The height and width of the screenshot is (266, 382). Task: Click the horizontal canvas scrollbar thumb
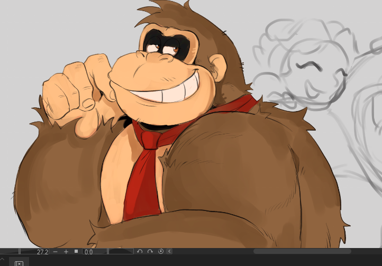(302, 251)
